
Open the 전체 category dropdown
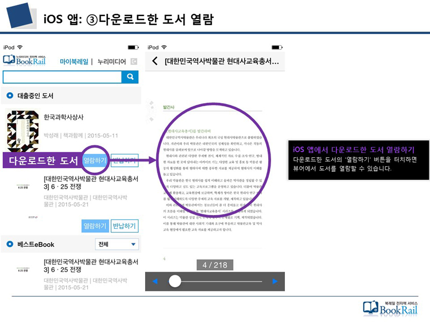[116, 244]
